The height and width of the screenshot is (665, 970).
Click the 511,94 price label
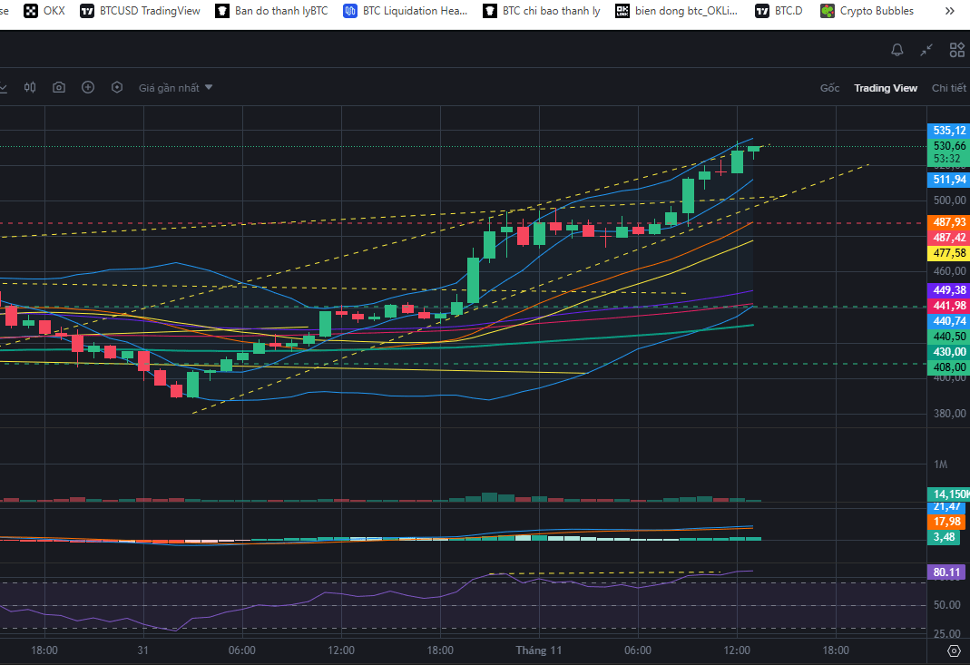949,180
